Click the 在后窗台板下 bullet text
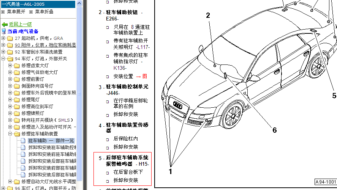 coord(128,172)
